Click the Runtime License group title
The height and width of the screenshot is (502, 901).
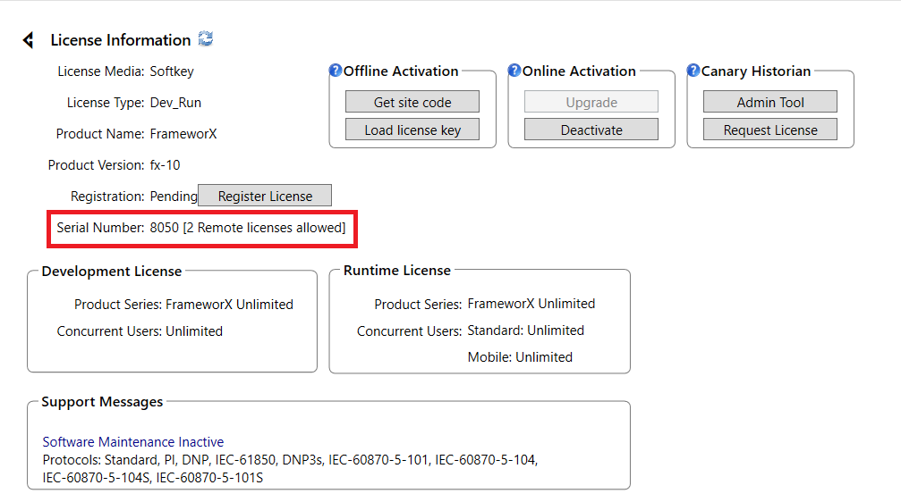397,271
